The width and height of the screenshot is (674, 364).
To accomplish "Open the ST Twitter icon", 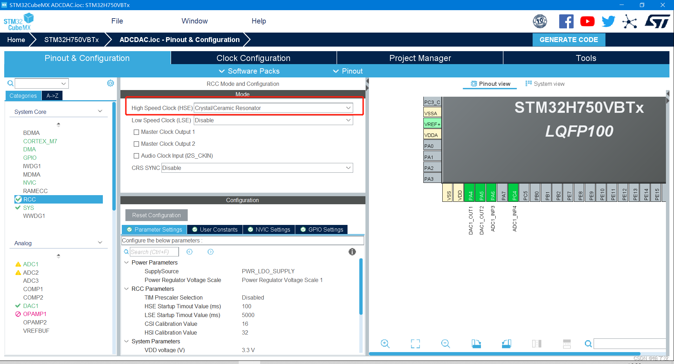I will click(608, 22).
